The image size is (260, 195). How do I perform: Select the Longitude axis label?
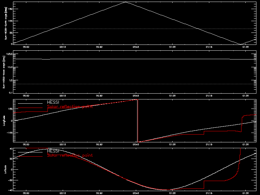(4, 121)
